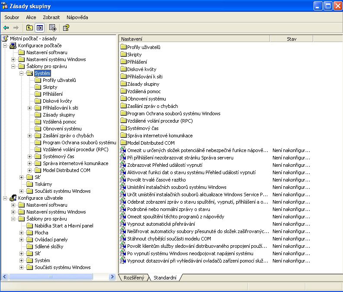Open policy 'Povolit trvalé časové razítko'

(x=157, y=180)
